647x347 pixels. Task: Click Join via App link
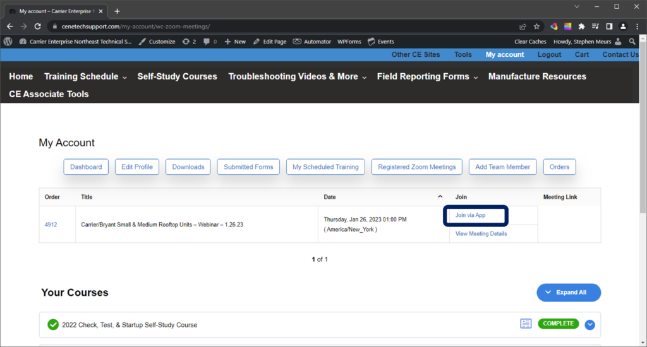[x=470, y=215]
